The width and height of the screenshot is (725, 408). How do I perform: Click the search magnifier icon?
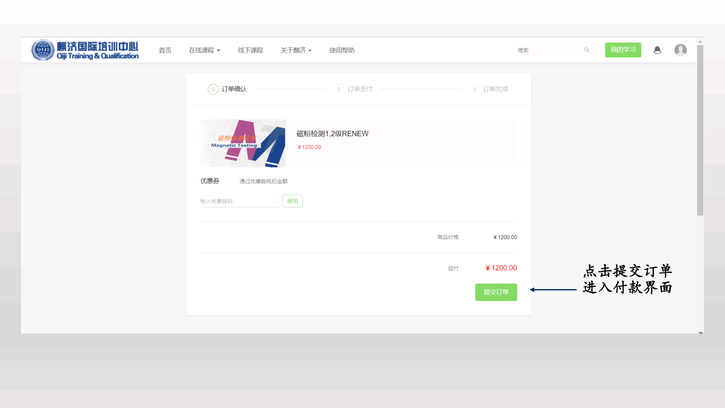click(587, 50)
